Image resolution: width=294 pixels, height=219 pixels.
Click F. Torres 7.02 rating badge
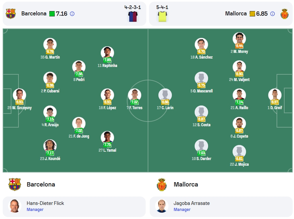point(135,102)
